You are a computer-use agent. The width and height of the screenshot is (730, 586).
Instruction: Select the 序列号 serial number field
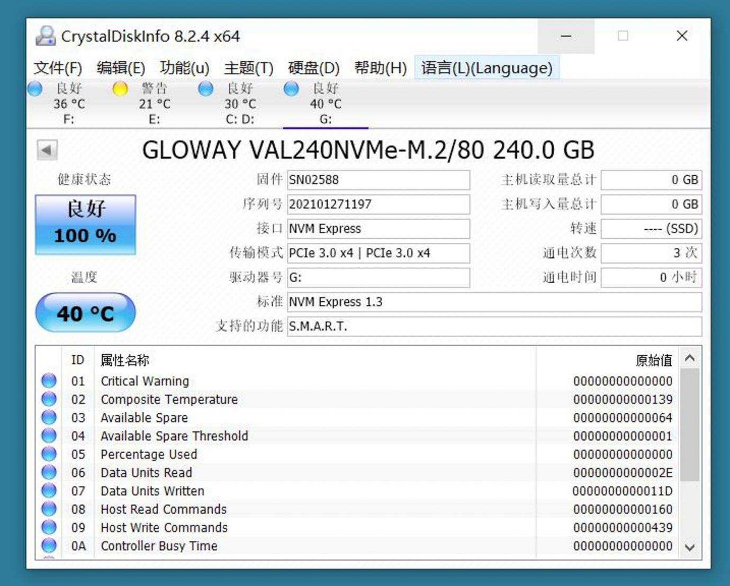pyautogui.click(x=378, y=204)
